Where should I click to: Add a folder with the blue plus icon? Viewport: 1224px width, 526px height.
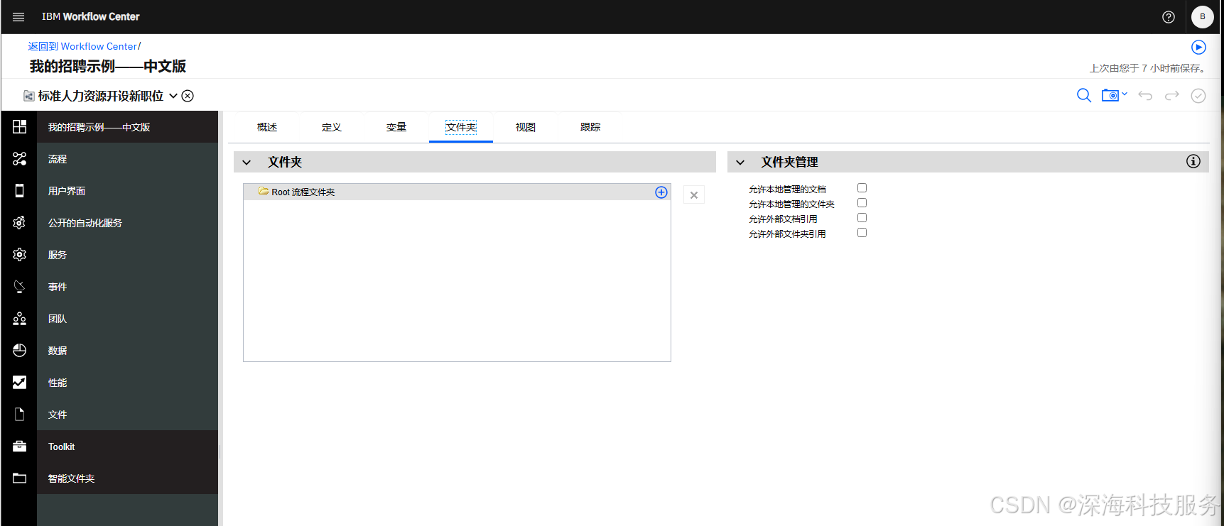tap(661, 192)
